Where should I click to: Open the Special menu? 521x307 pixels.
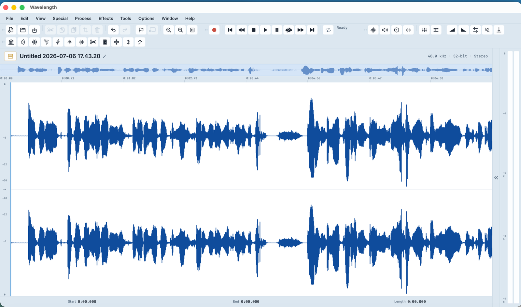[x=60, y=19]
